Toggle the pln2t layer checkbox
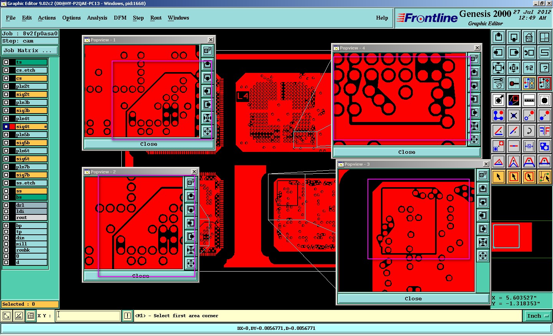This screenshot has height=336, width=553. click(6, 86)
